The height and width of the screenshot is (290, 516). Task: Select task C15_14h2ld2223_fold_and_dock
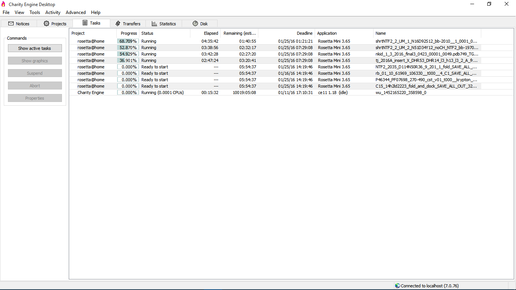pyautogui.click(x=426, y=86)
